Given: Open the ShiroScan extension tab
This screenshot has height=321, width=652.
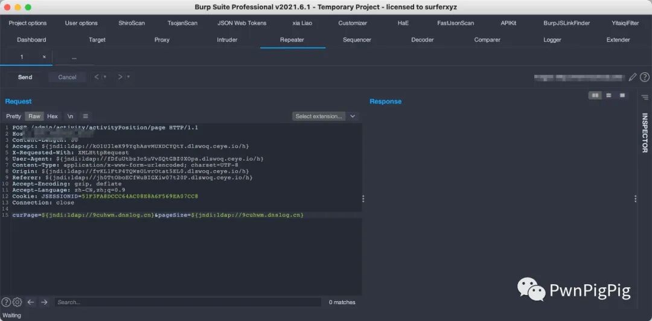Looking at the screenshot, I should pos(132,23).
